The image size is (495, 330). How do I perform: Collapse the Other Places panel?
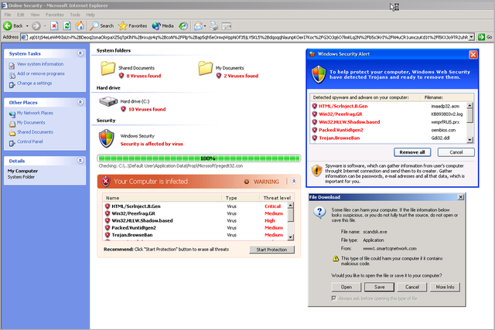pyautogui.click(x=80, y=102)
